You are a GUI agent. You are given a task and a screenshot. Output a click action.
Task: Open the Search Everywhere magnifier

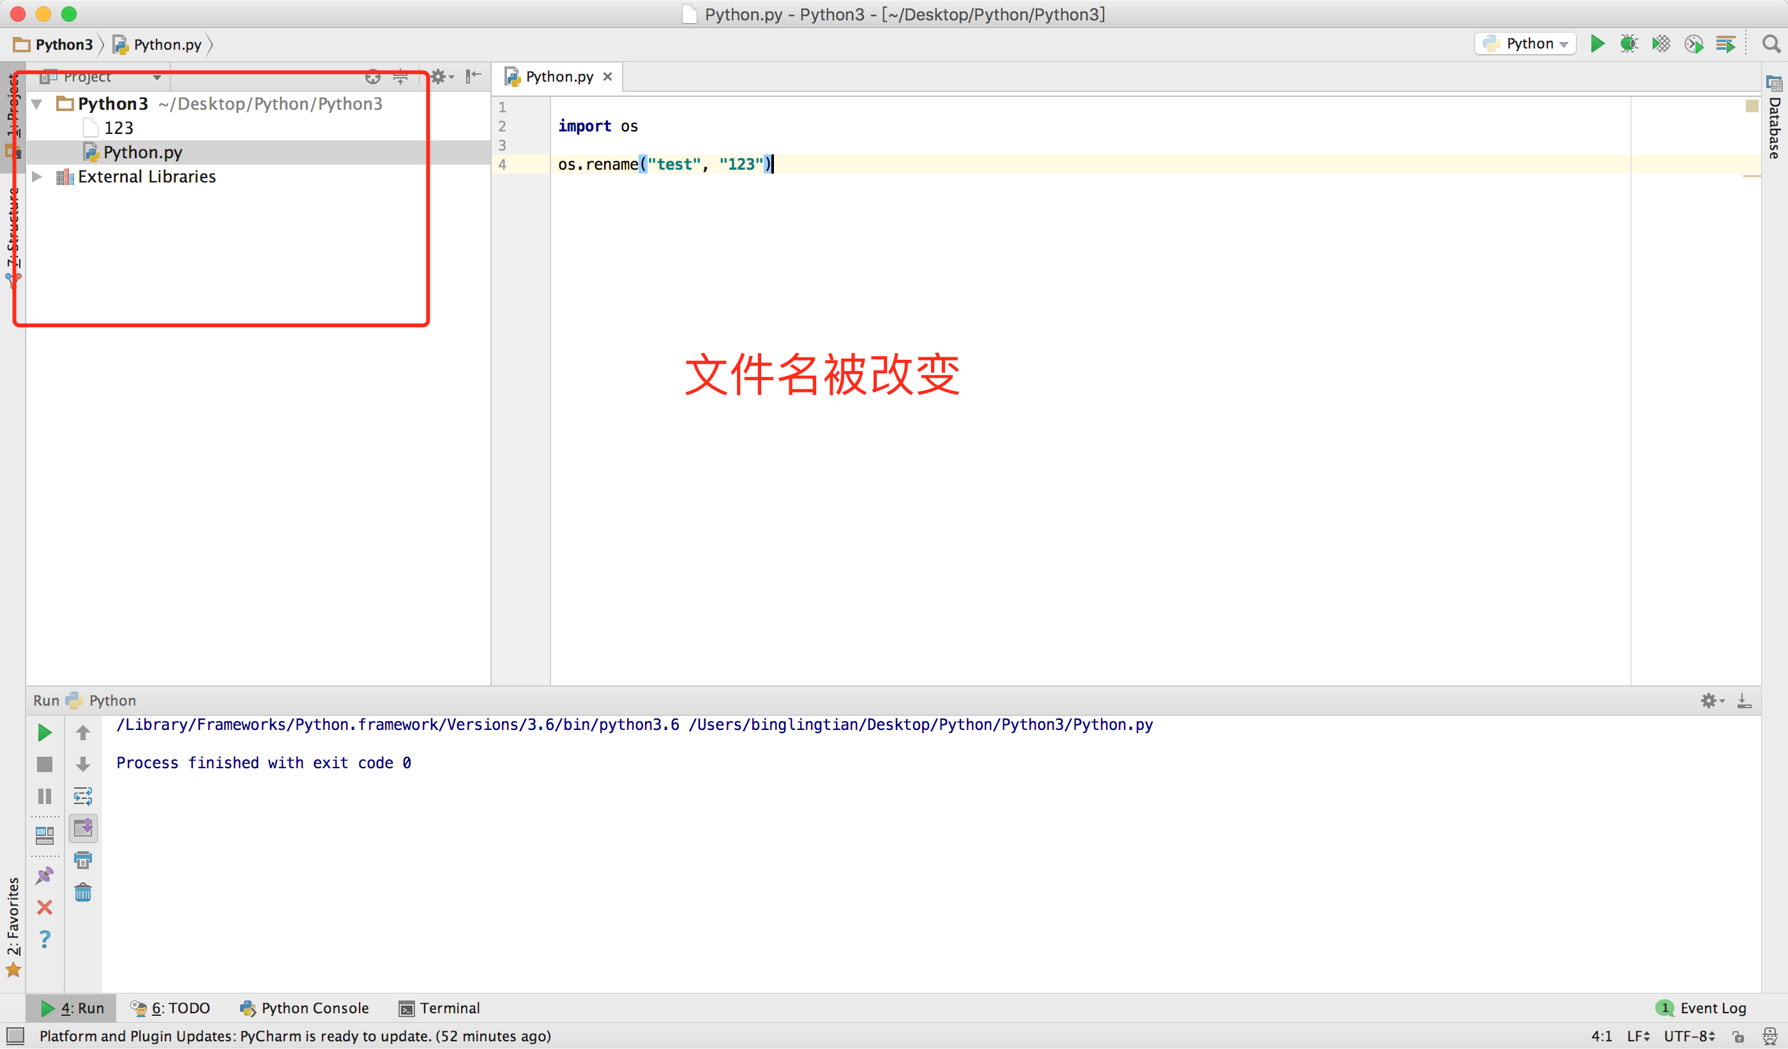point(1771,44)
